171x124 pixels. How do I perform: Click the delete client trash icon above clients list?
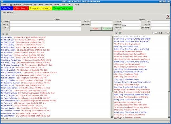7,34
